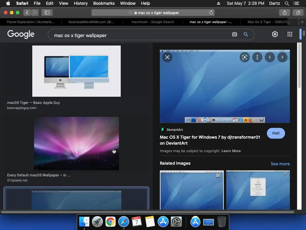Open the Help menu
This screenshot has width=306, height=230.
point(146,3)
